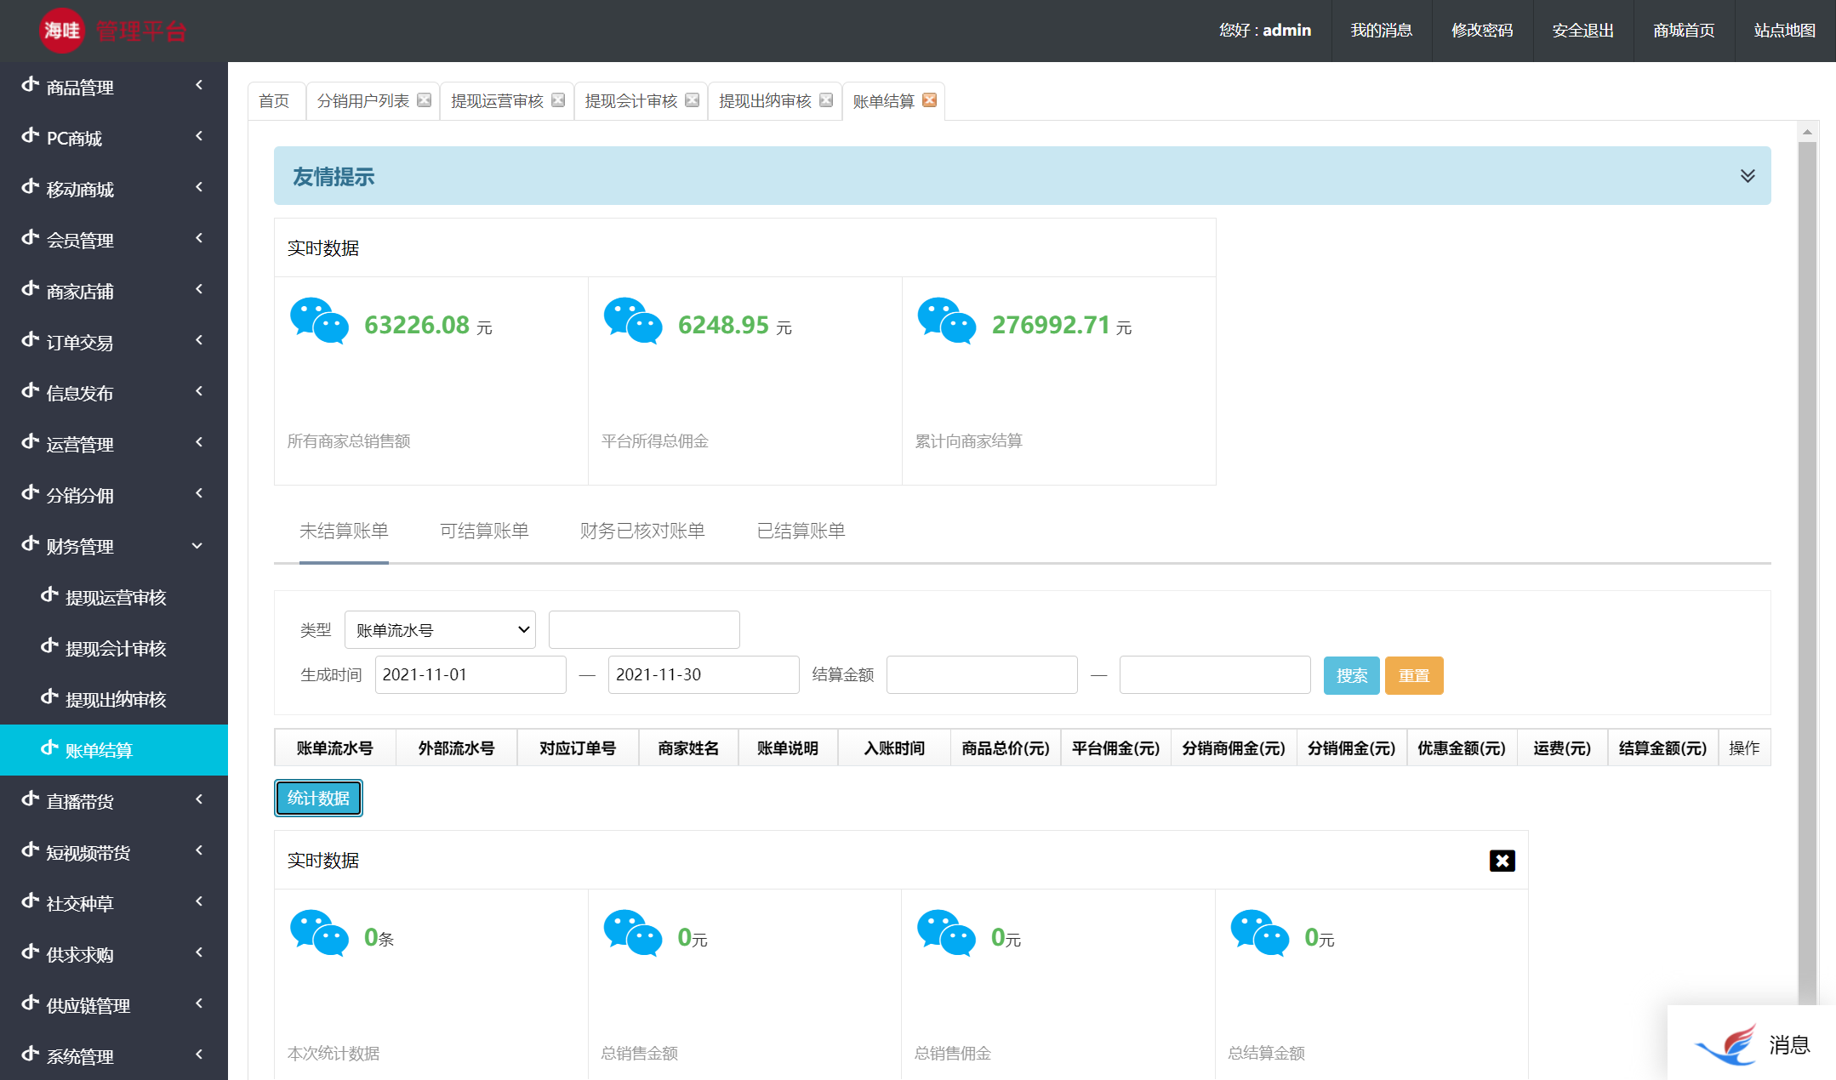Image resolution: width=1836 pixels, height=1080 pixels.
Task: Open the 商品管理 sidebar icon
Action: click(30, 86)
